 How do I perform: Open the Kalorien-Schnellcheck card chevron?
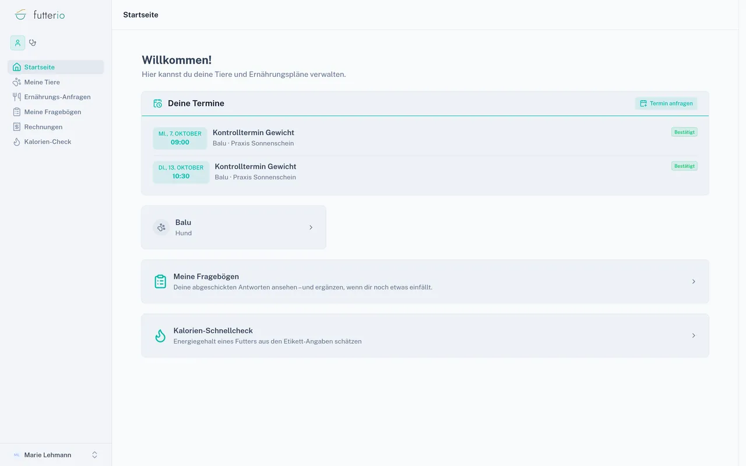tap(694, 336)
